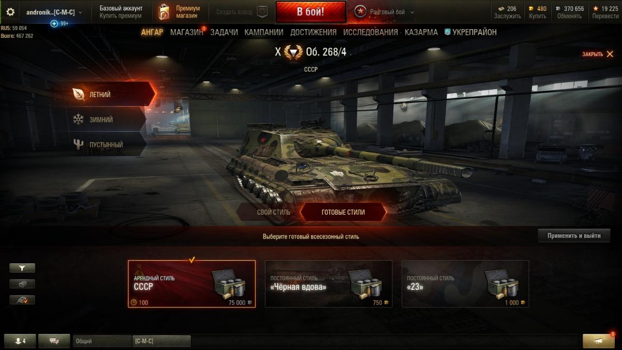Click the platoon shield icon
Viewport: 622px width, 350px height.
pos(262,12)
